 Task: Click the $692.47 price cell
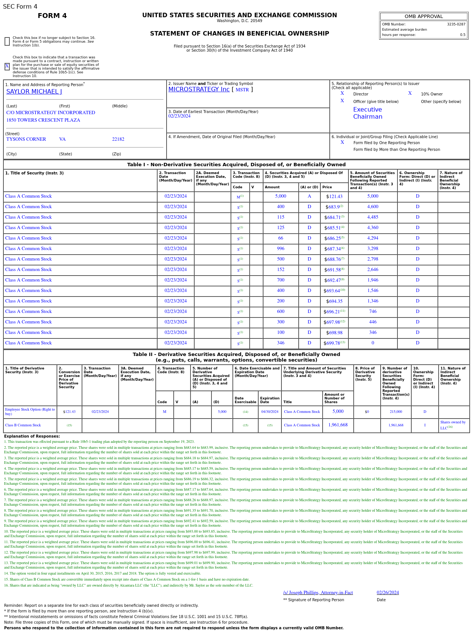click(334, 280)
